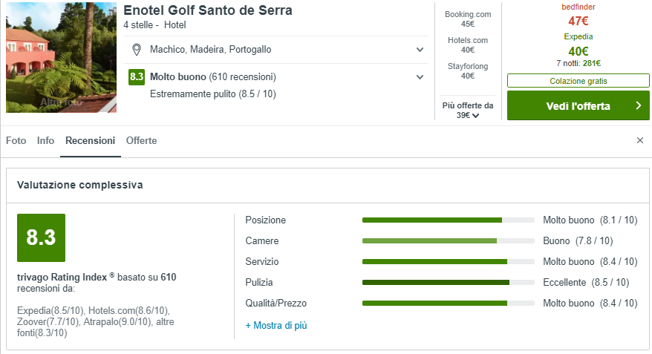Click the location pin icon beside Machico

136,50
